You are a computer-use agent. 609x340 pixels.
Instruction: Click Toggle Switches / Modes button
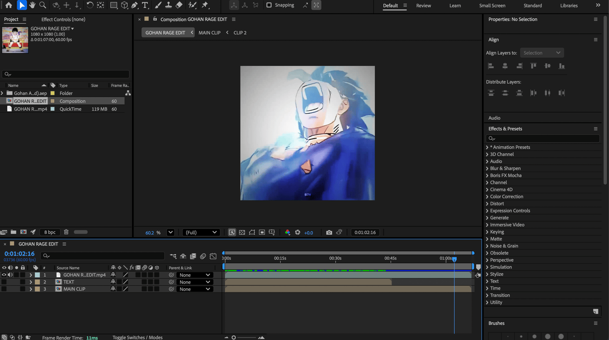point(137,337)
